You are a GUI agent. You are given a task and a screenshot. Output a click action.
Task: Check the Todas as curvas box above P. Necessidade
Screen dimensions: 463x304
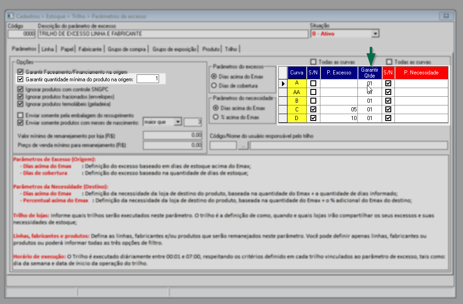[x=389, y=62]
